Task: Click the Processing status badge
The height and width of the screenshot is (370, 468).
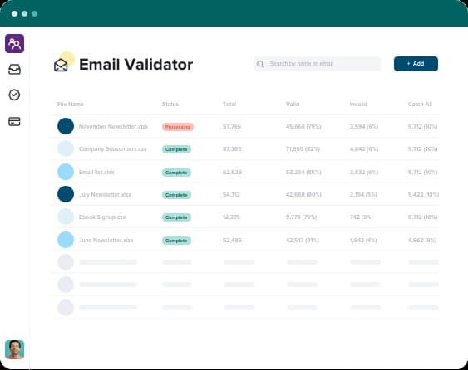Action: click(x=178, y=127)
